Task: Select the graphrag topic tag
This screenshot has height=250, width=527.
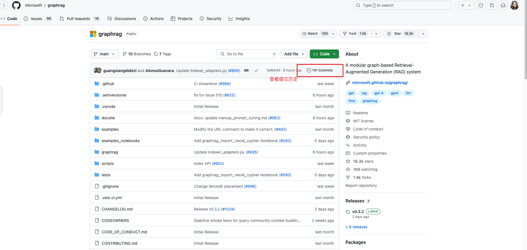Action: 370,101
